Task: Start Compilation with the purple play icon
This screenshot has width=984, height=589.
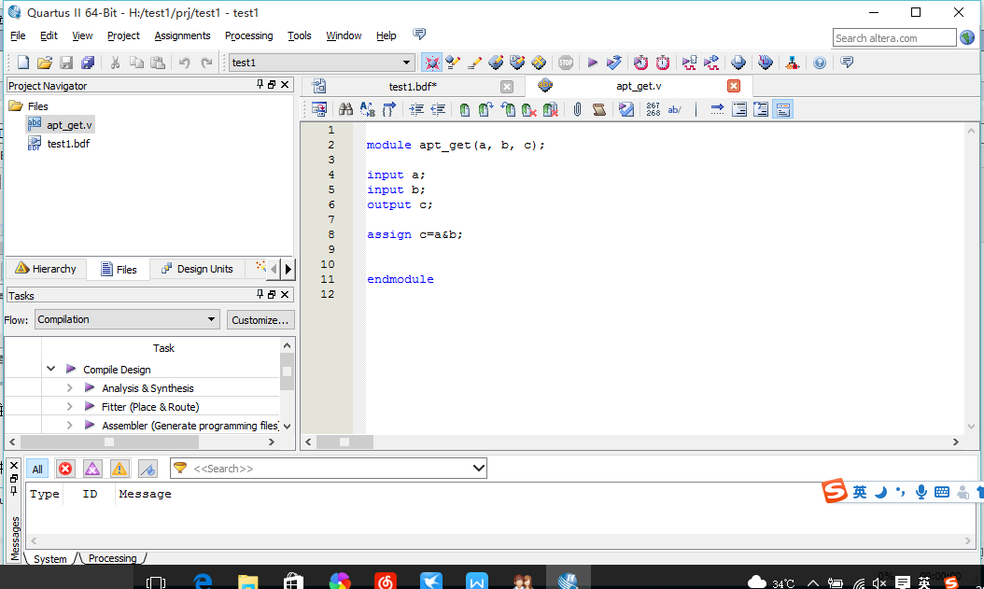Action: coord(592,63)
